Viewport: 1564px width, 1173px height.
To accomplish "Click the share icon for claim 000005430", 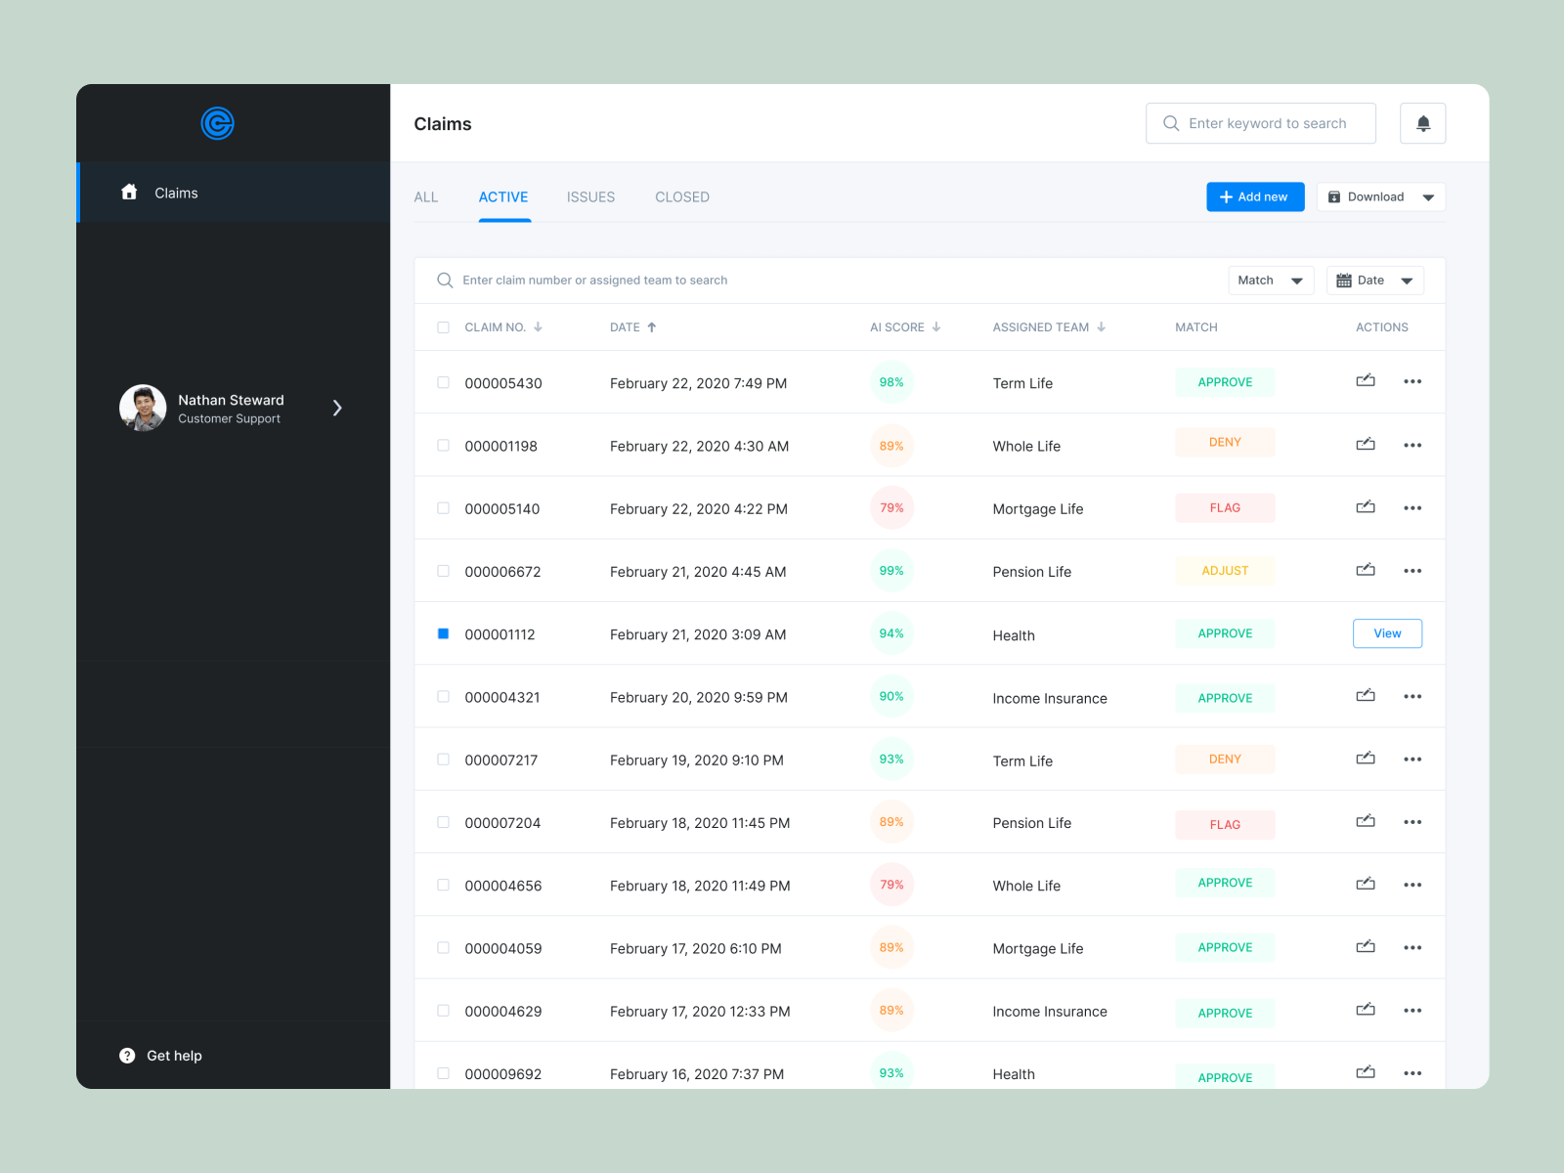I will (x=1366, y=381).
